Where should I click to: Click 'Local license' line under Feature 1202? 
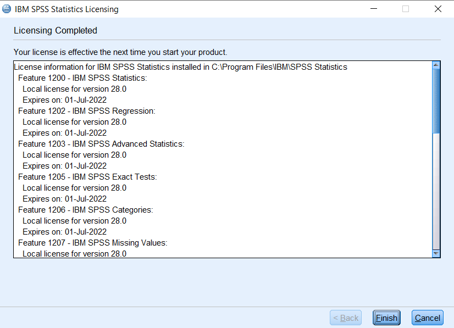[x=74, y=122]
